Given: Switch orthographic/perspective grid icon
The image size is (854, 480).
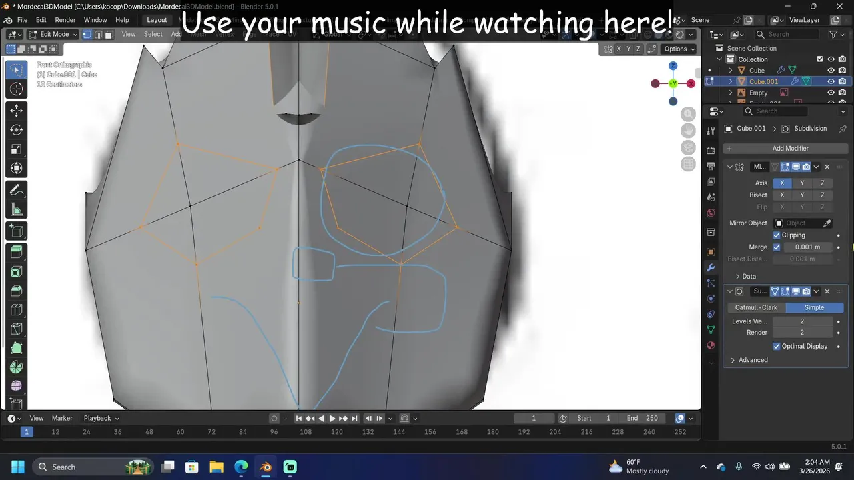Looking at the screenshot, I should (x=688, y=164).
